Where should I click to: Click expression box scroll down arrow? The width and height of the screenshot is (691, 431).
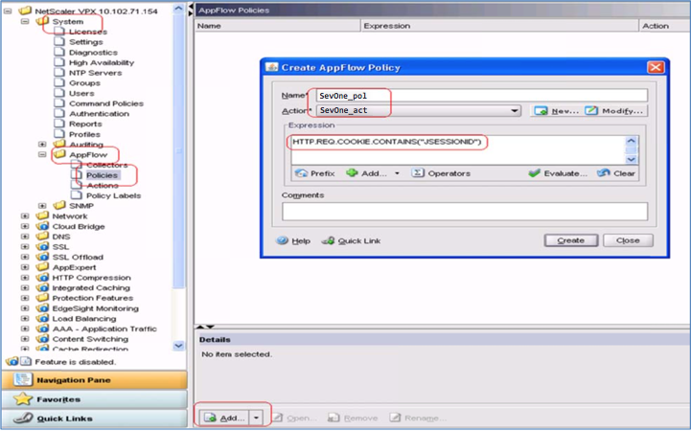tap(631, 160)
